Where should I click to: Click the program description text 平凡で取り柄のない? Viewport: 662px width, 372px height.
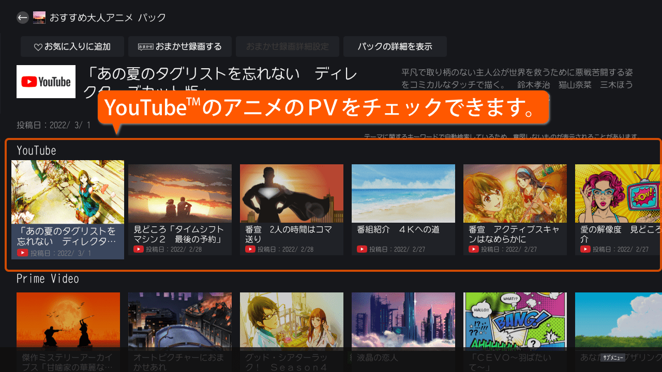coord(517,79)
